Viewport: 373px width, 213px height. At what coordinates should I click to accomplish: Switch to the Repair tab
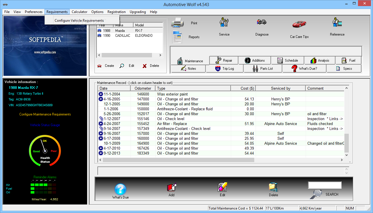coord(224,60)
